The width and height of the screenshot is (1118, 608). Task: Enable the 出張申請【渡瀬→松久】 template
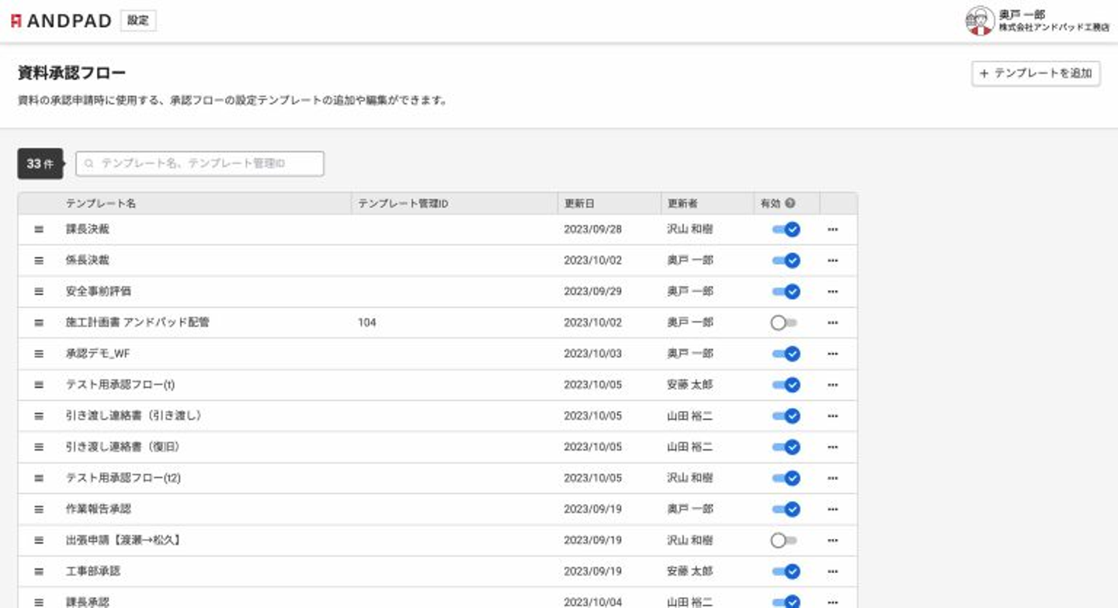click(784, 540)
